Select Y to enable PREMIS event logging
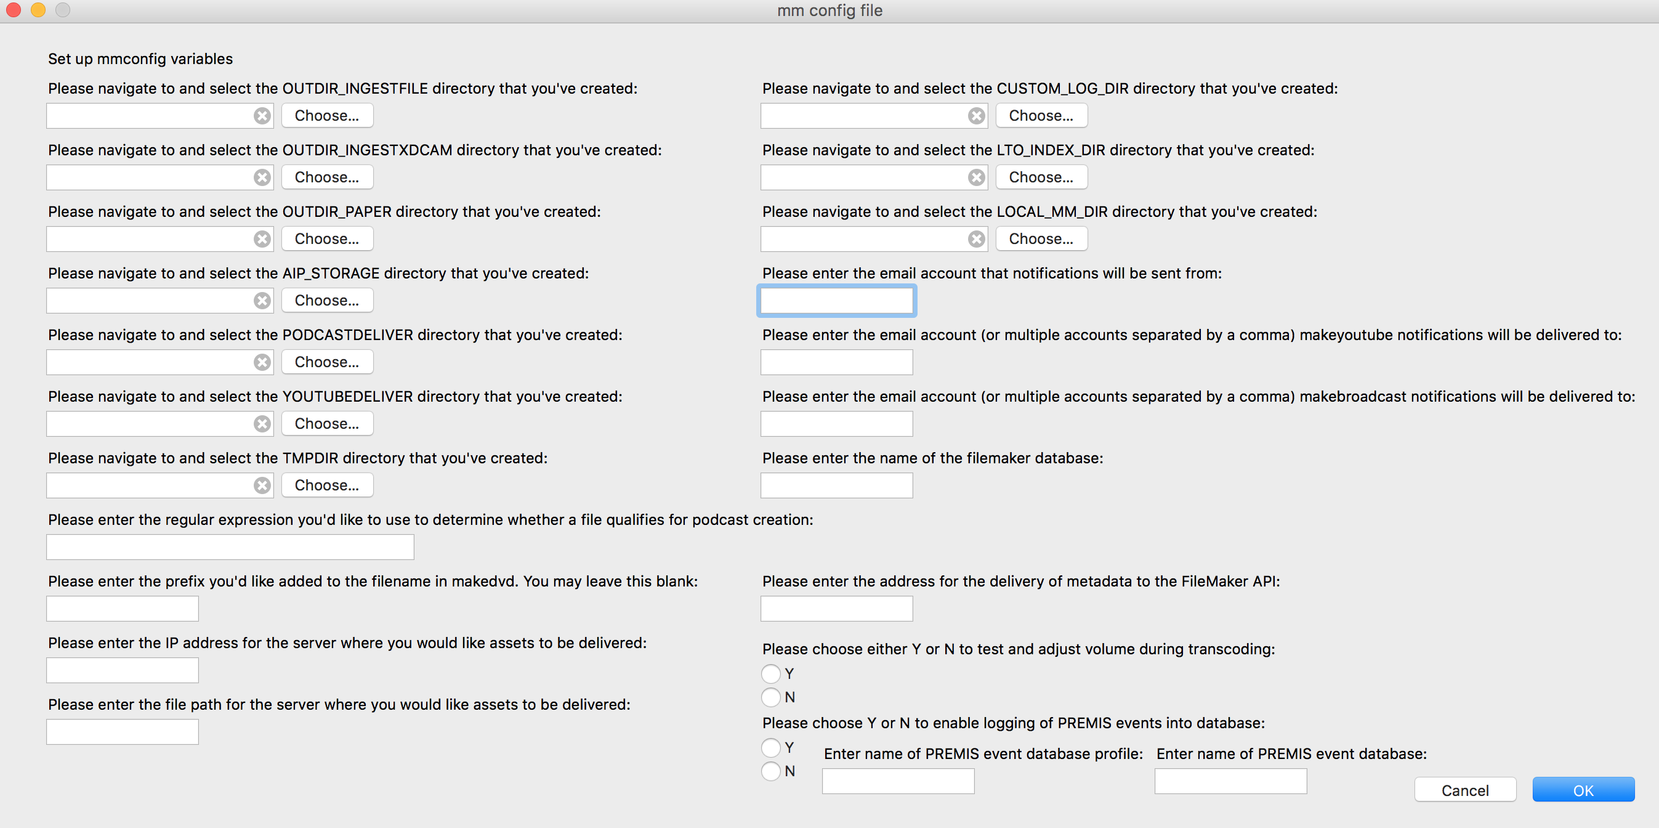Screen dimensions: 1659x828 tap(771, 747)
